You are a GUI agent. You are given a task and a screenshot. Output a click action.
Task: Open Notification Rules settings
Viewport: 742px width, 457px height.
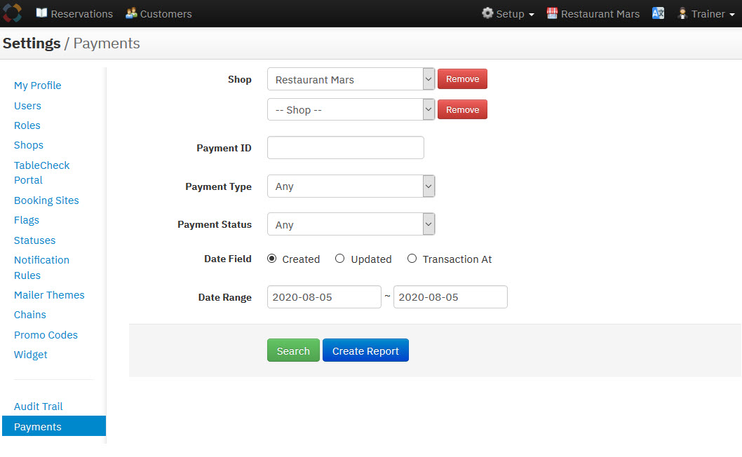41,268
